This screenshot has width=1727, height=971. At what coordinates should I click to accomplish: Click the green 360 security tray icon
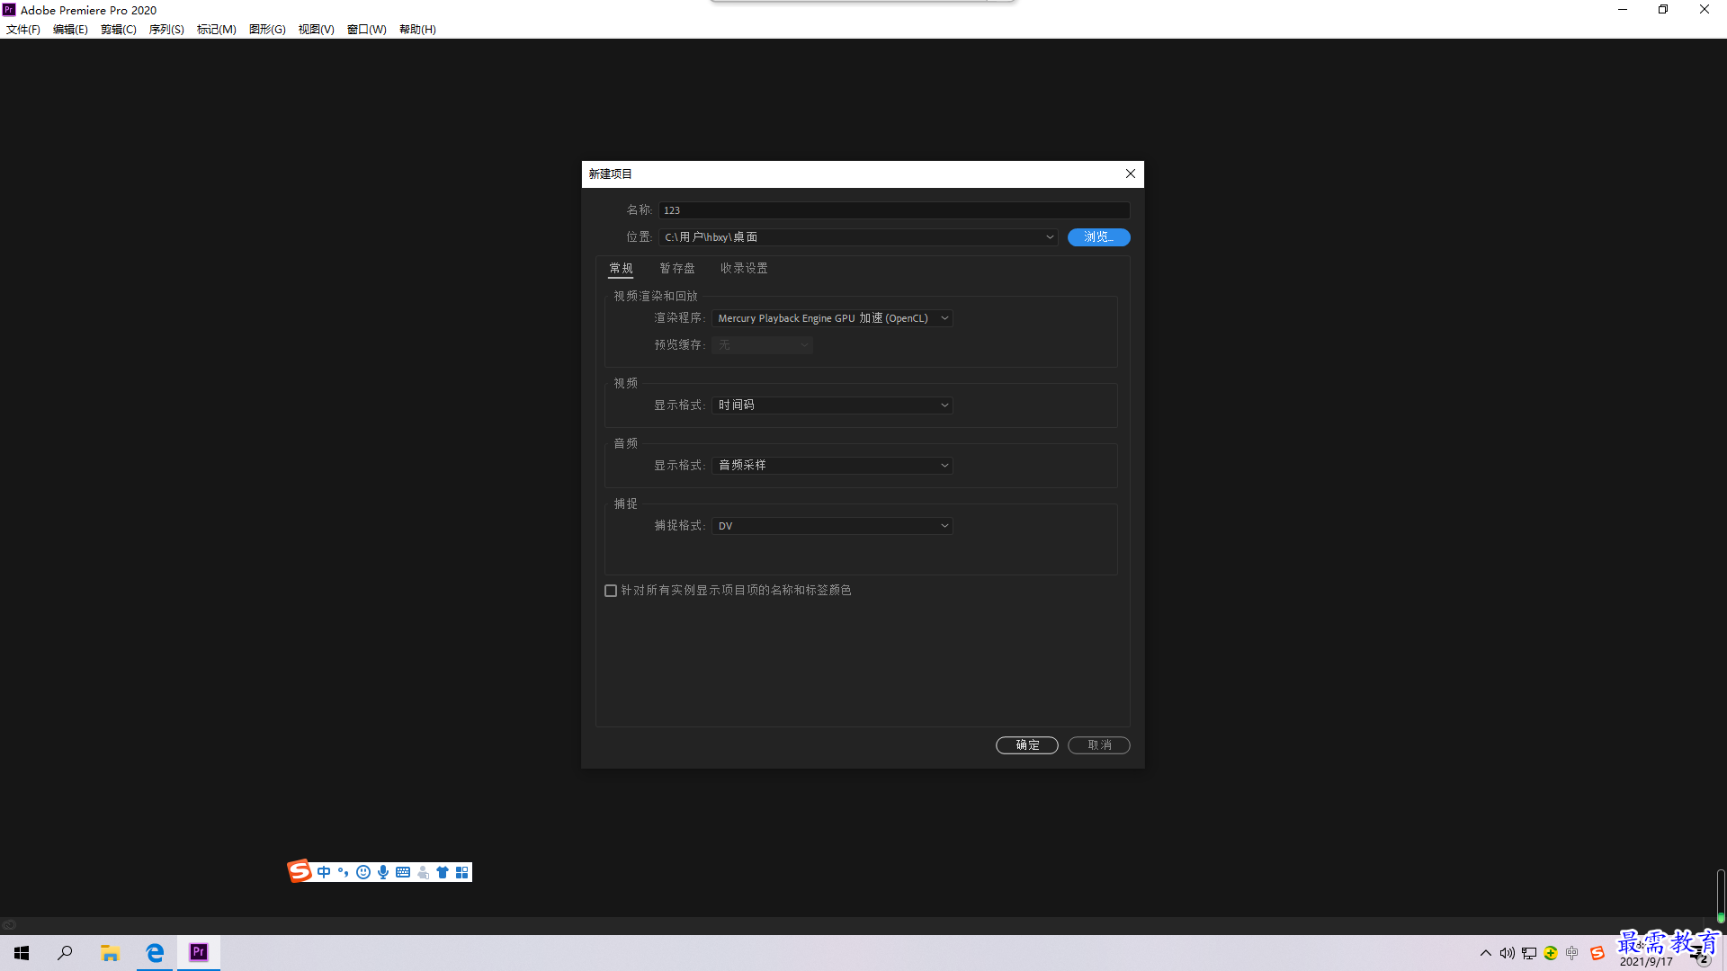coord(1551,953)
